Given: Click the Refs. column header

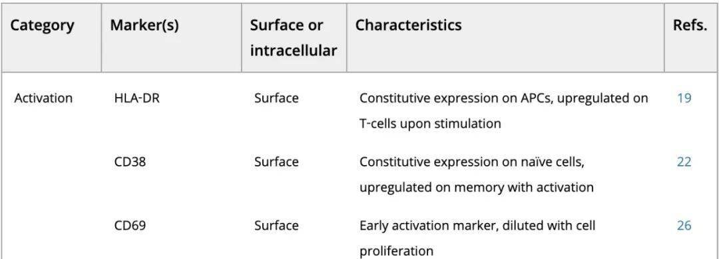Looking at the screenshot, I should pyautogui.click(x=690, y=25).
